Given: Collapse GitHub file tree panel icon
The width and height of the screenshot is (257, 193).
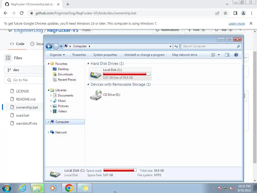Looking at the screenshot, I should click(x=8, y=58).
